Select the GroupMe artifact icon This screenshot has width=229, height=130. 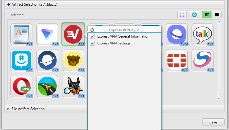click(x=21, y=60)
